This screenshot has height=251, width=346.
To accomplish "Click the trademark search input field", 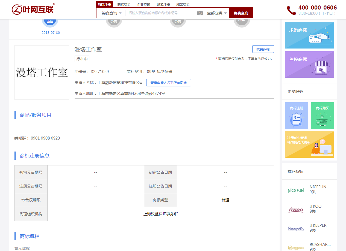I will click(x=161, y=13).
